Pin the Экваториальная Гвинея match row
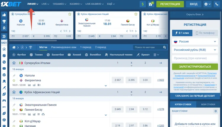Image resolution: width=222 pixels, height=127 pixels. pyautogui.click(x=14, y=105)
